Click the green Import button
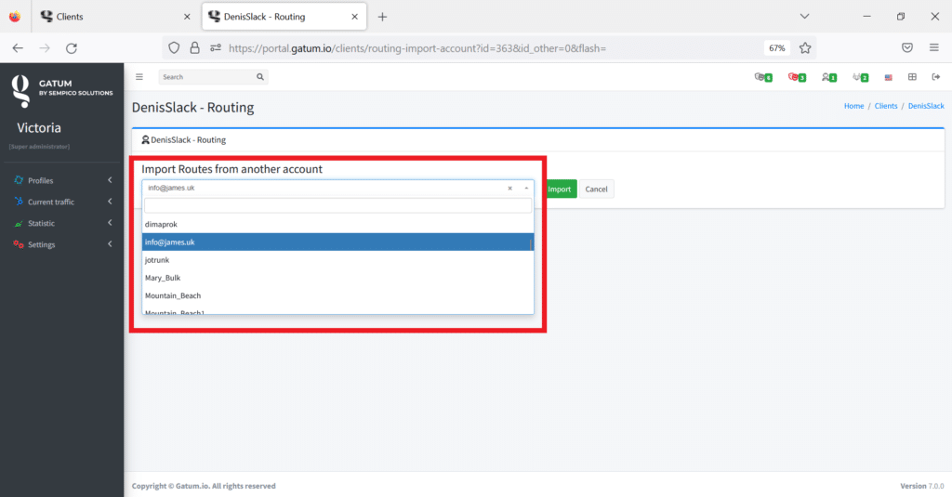Viewport: 952px width, 497px height. [x=561, y=190]
